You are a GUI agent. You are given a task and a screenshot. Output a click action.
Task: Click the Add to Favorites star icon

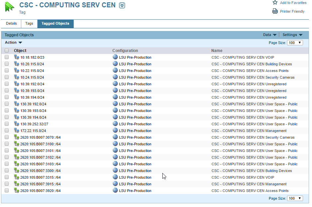pyautogui.click(x=275, y=2)
